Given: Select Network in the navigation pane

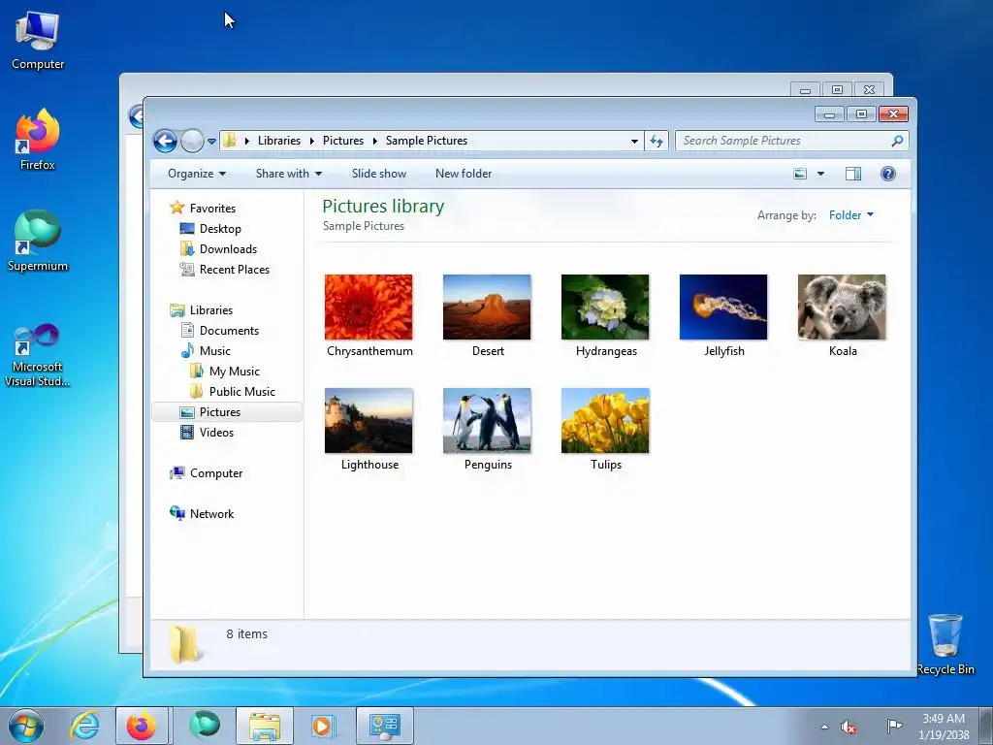Looking at the screenshot, I should [x=211, y=514].
